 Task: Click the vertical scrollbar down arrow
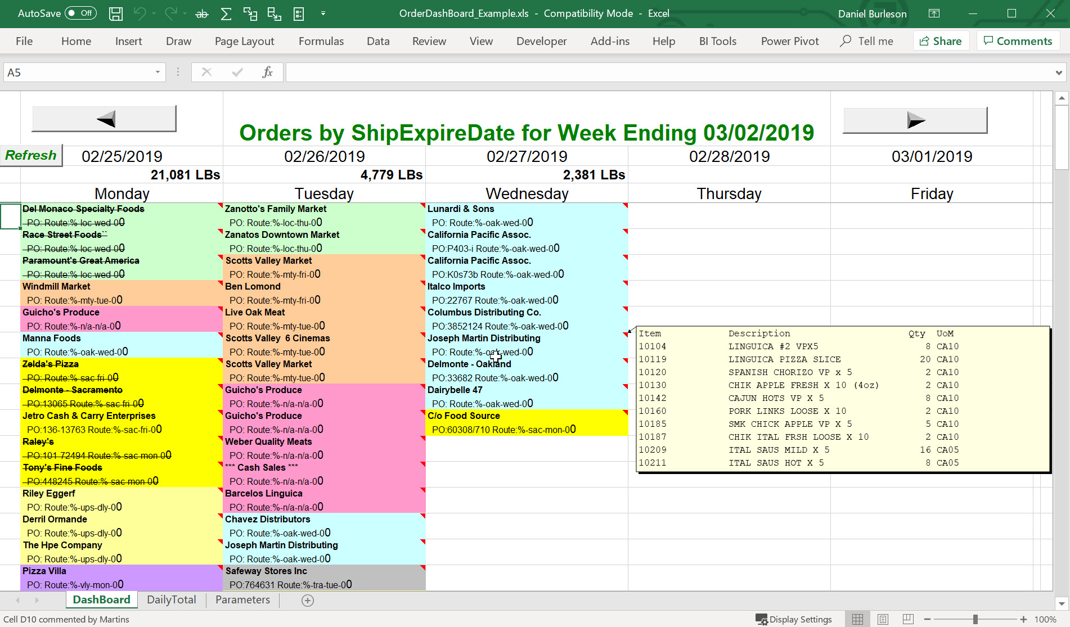pyautogui.click(x=1061, y=603)
